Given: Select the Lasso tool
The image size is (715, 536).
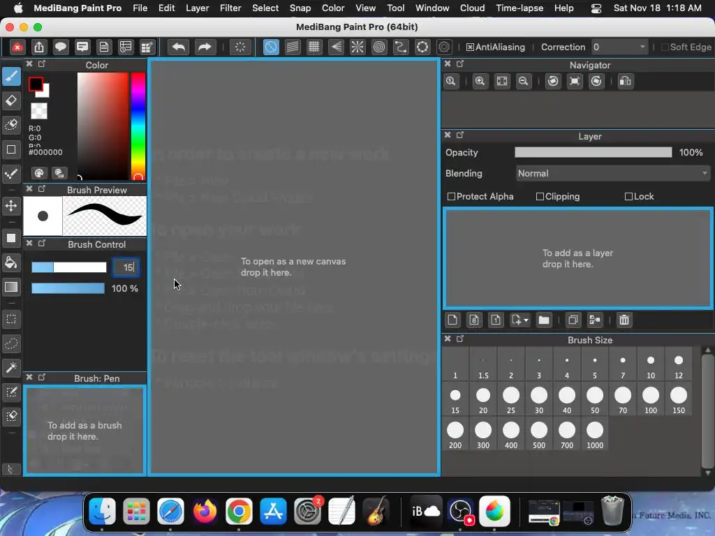Looking at the screenshot, I should point(11,343).
